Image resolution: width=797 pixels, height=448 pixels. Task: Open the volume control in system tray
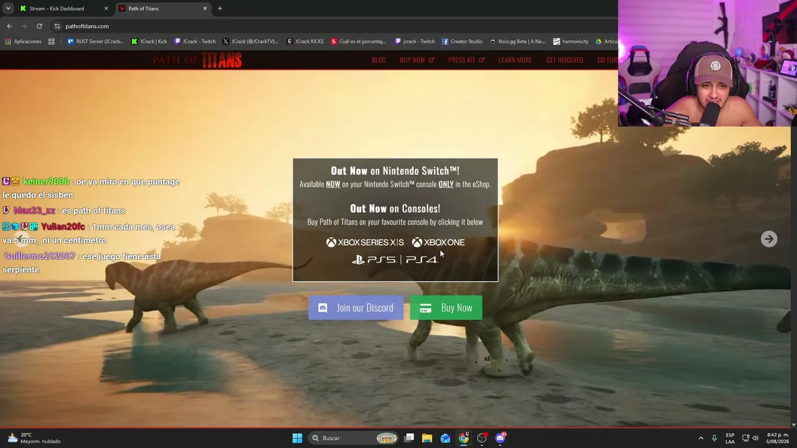(x=756, y=438)
